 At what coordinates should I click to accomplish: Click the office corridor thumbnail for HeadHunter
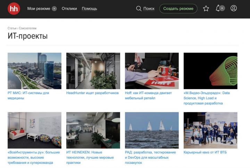[93, 71]
